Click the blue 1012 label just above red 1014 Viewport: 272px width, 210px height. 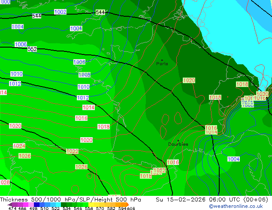pyautogui.click(x=83, y=98)
